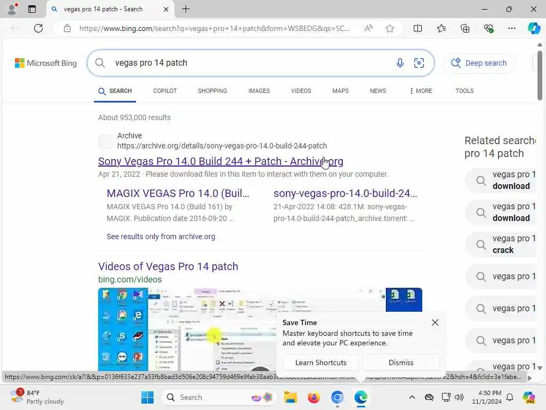Open the Favorites list icon

pyautogui.click(x=441, y=28)
